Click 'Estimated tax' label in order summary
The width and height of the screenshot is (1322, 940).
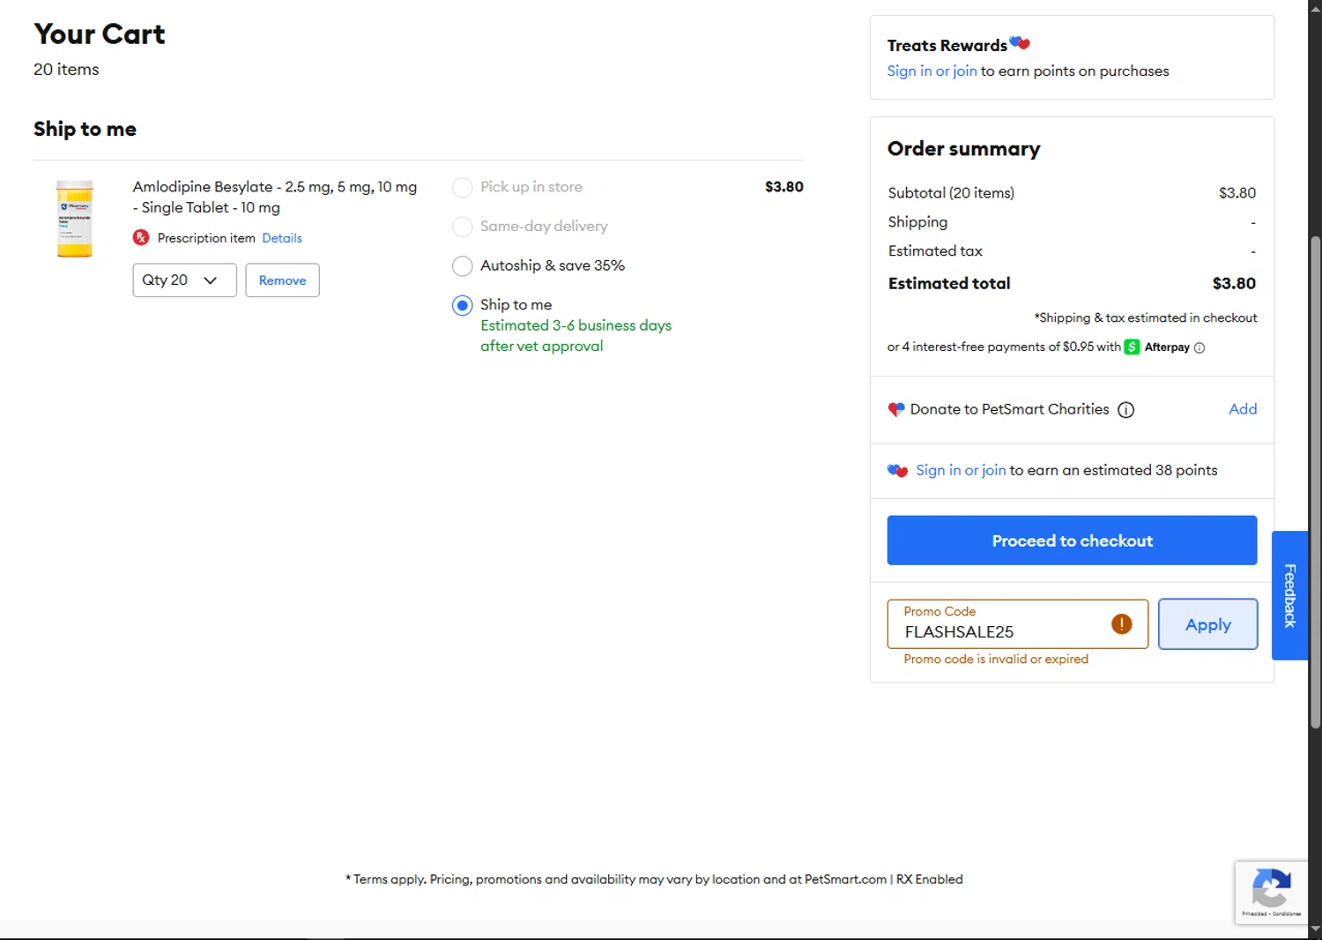pyautogui.click(x=935, y=251)
